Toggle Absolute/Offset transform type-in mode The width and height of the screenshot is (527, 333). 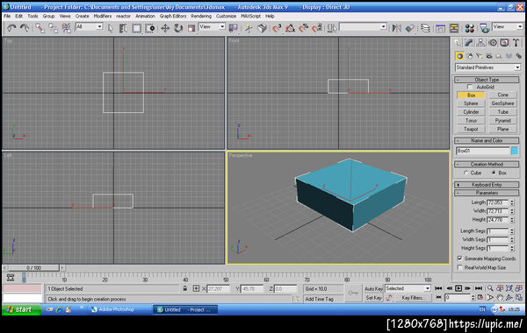pos(196,288)
